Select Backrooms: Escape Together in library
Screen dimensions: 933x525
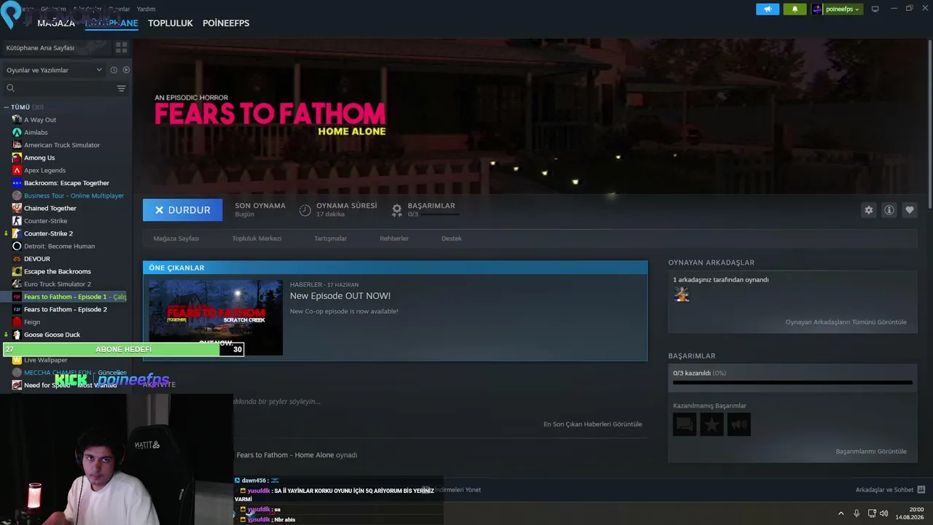(x=66, y=183)
